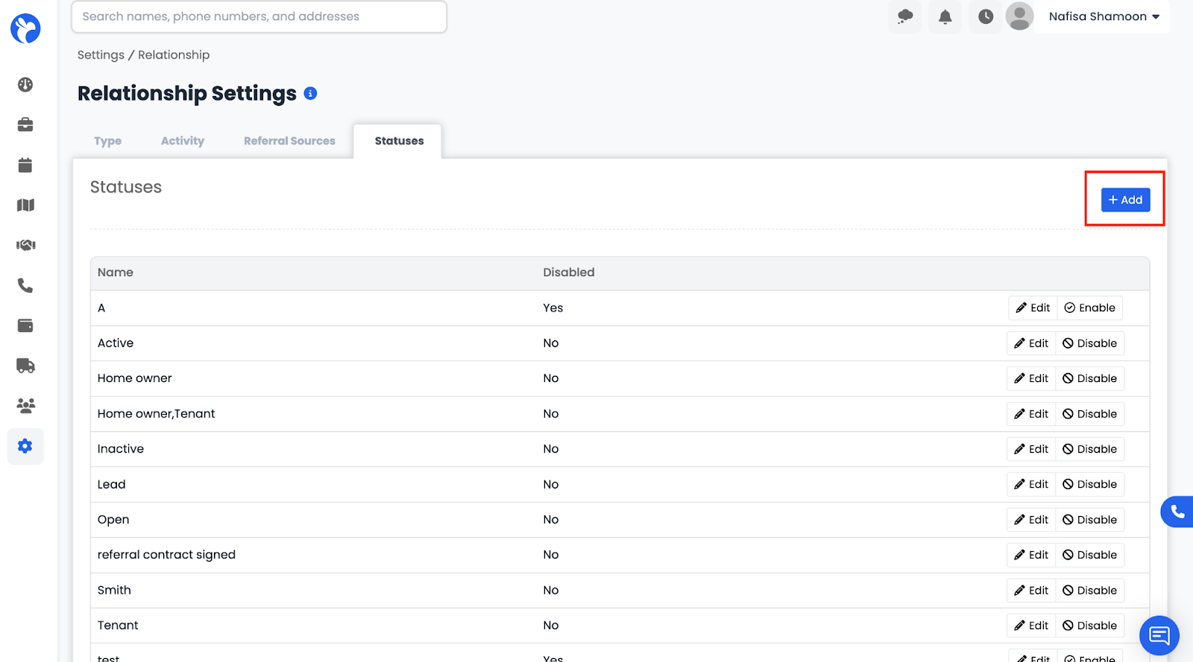Image resolution: width=1193 pixels, height=662 pixels.
Task: Switch to the Referral Sources tab
Action: (x=289, y=141)
